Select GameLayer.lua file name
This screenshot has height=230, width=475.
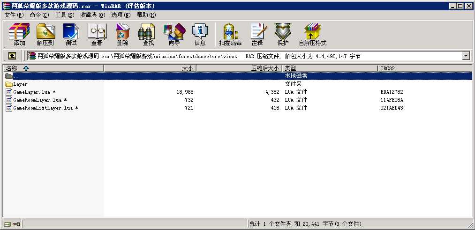tap(35, 92)
